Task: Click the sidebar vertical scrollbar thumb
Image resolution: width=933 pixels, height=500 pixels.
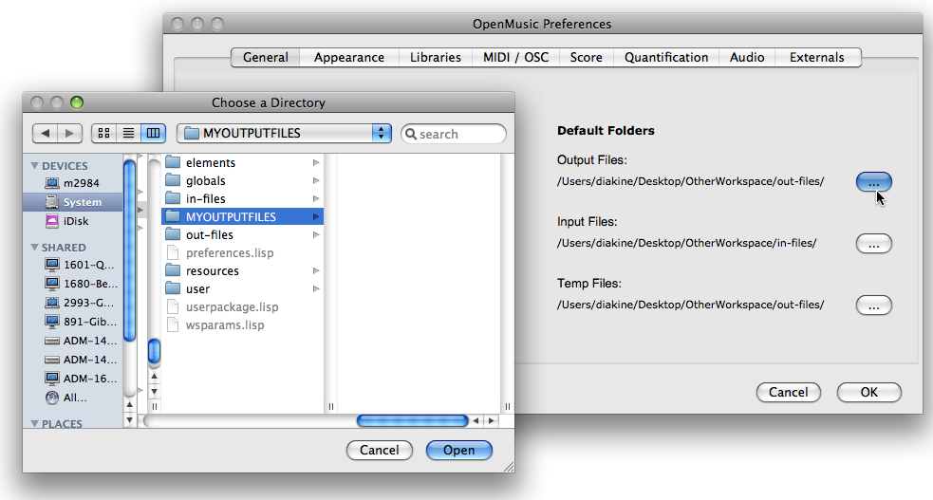Action: click(x=129, y=250)
